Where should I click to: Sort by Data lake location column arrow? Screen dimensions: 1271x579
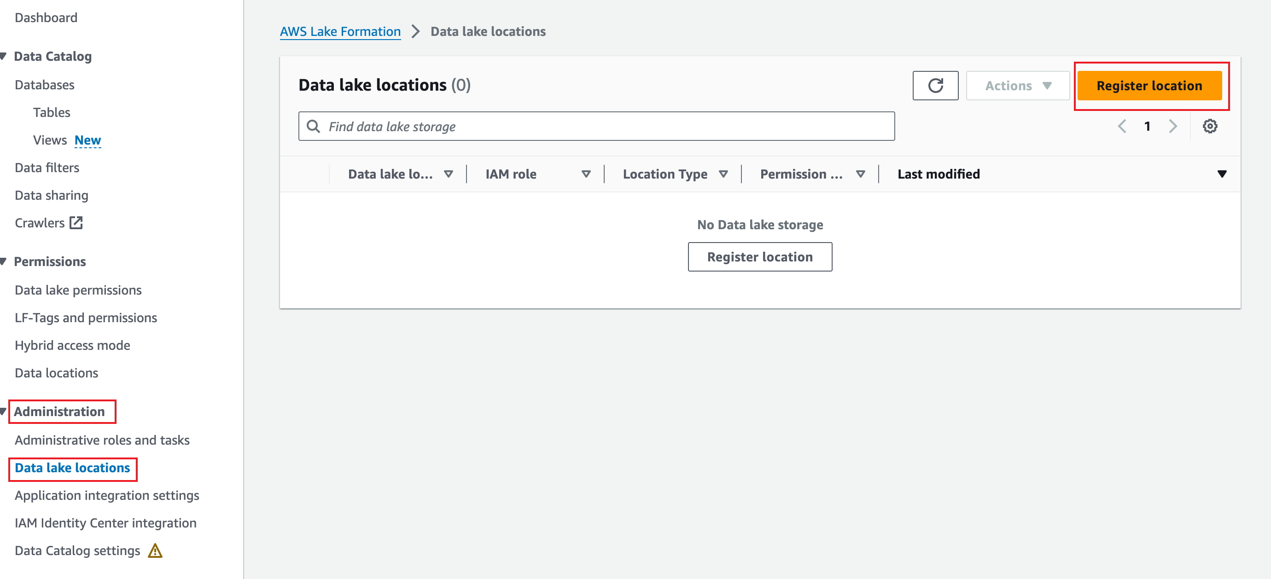(x=449, y=174)
